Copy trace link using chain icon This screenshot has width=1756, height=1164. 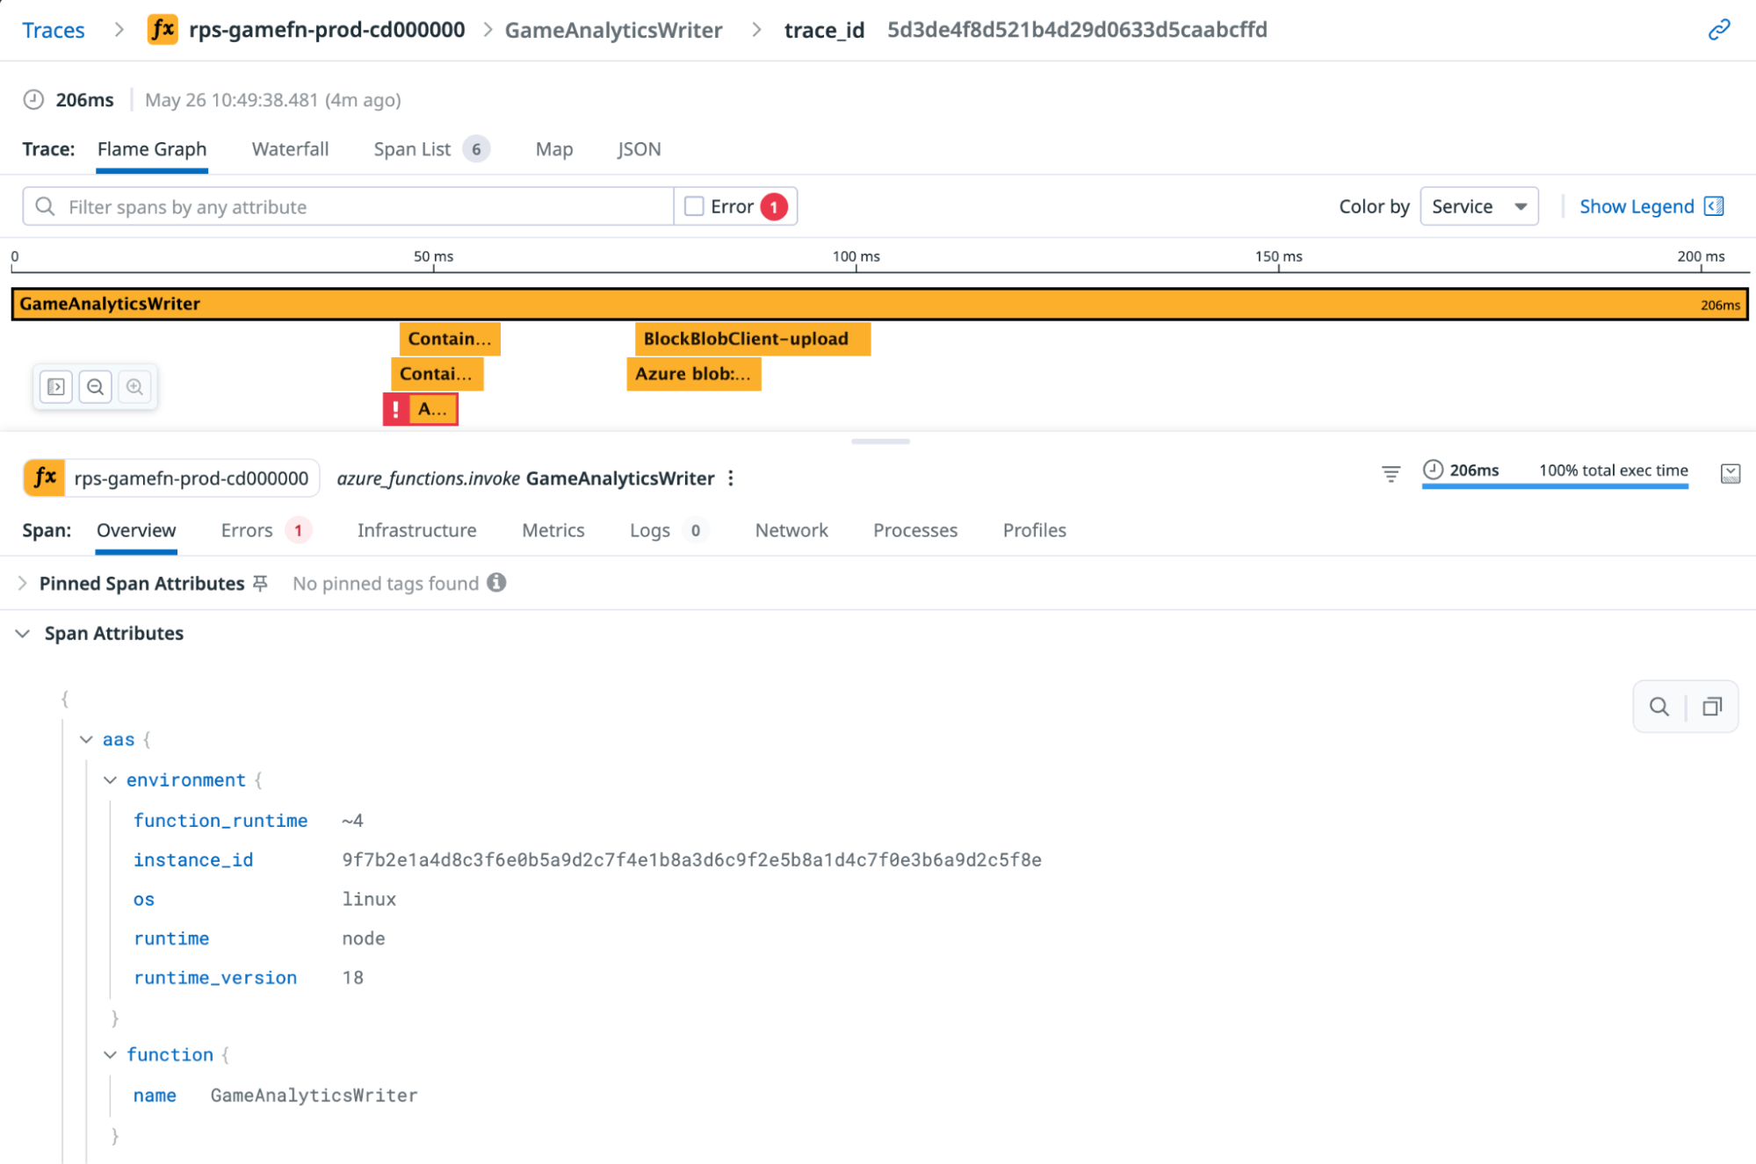1719,30
